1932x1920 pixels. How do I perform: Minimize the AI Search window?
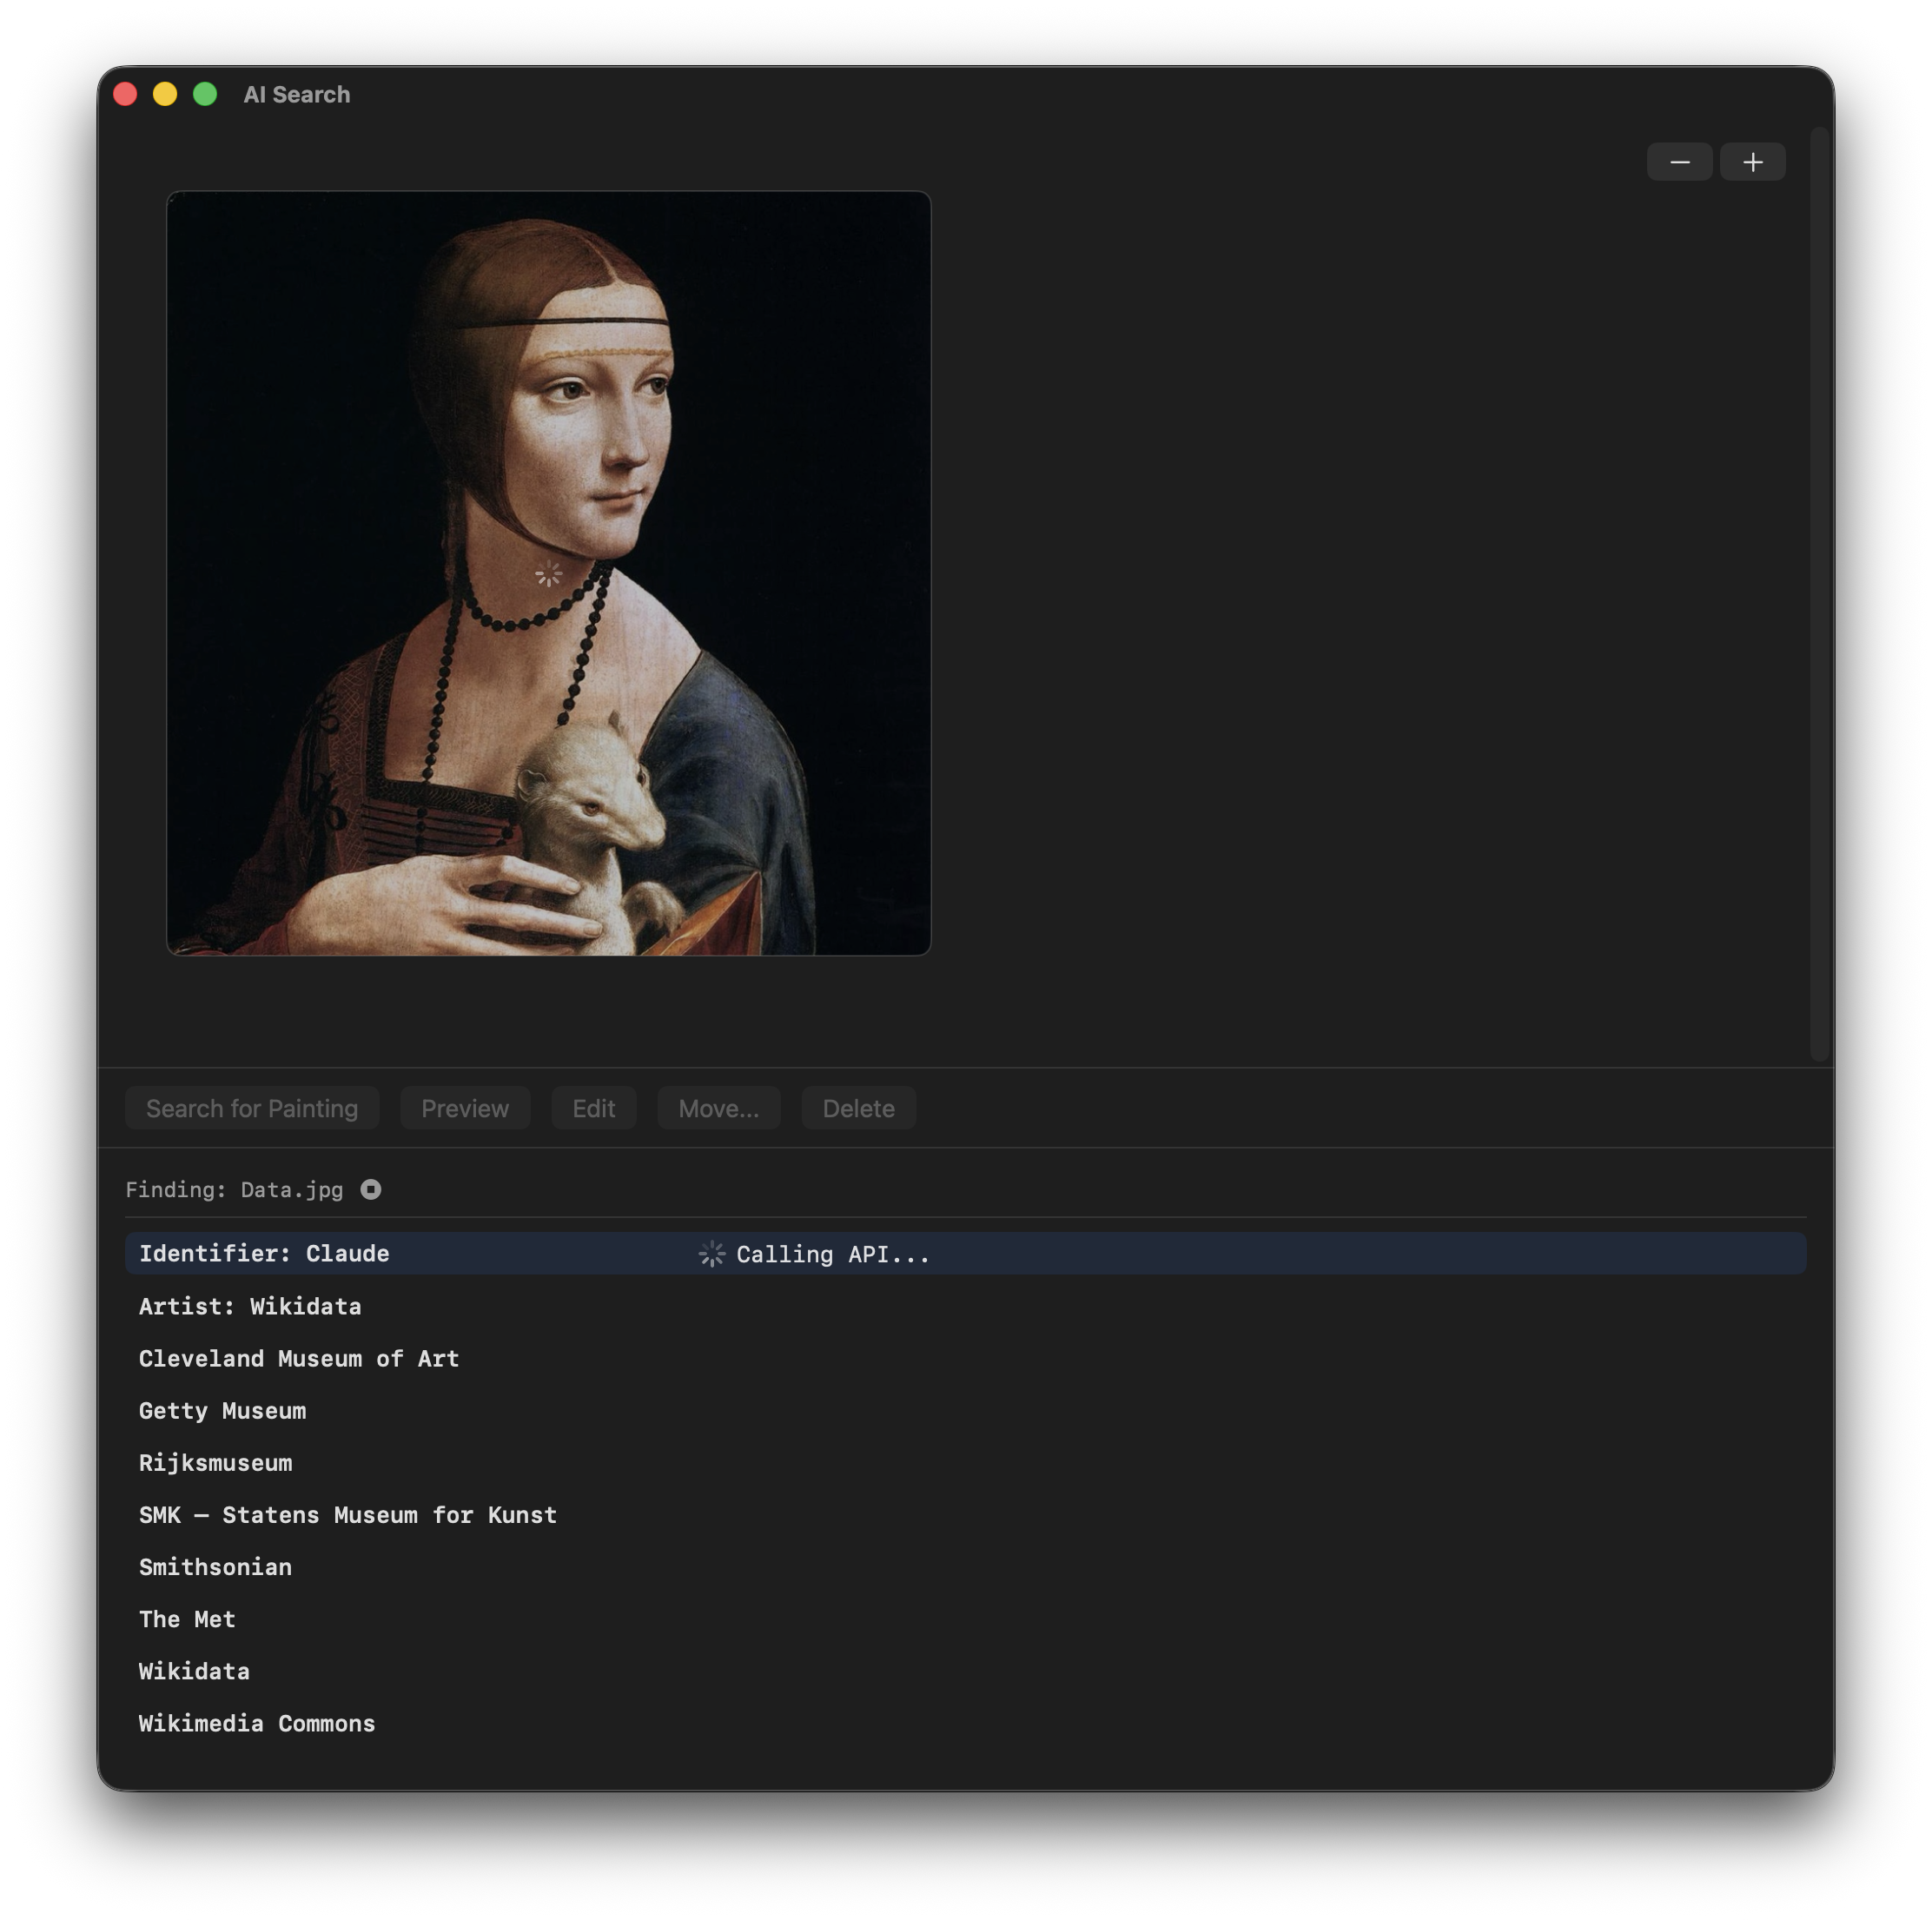[165, 94]
